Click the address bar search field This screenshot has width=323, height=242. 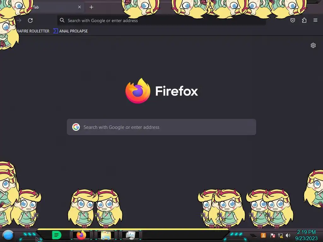tap(161, 20)
